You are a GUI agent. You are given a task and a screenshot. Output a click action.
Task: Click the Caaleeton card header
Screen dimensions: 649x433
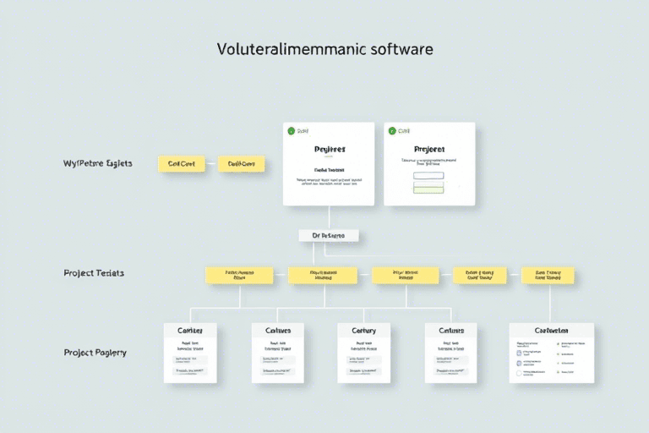(x=551, y=330)
